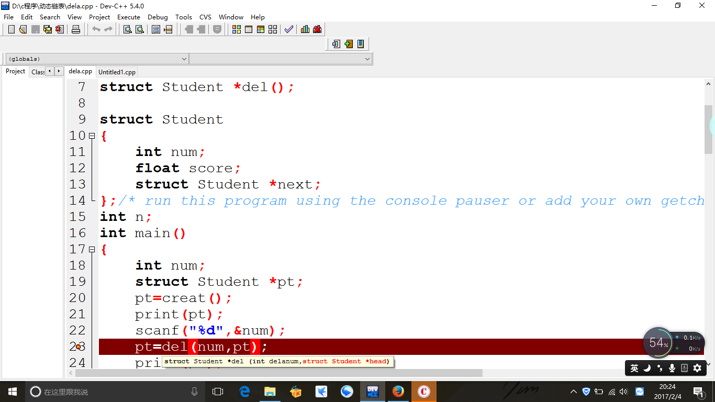Open the (globals) scope dropdown

point(97,59)
